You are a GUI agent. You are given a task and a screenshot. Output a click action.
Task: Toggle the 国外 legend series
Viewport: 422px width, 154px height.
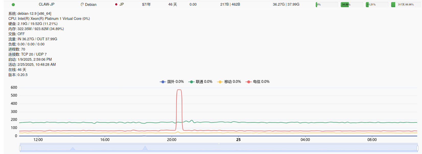pos(172,82)
